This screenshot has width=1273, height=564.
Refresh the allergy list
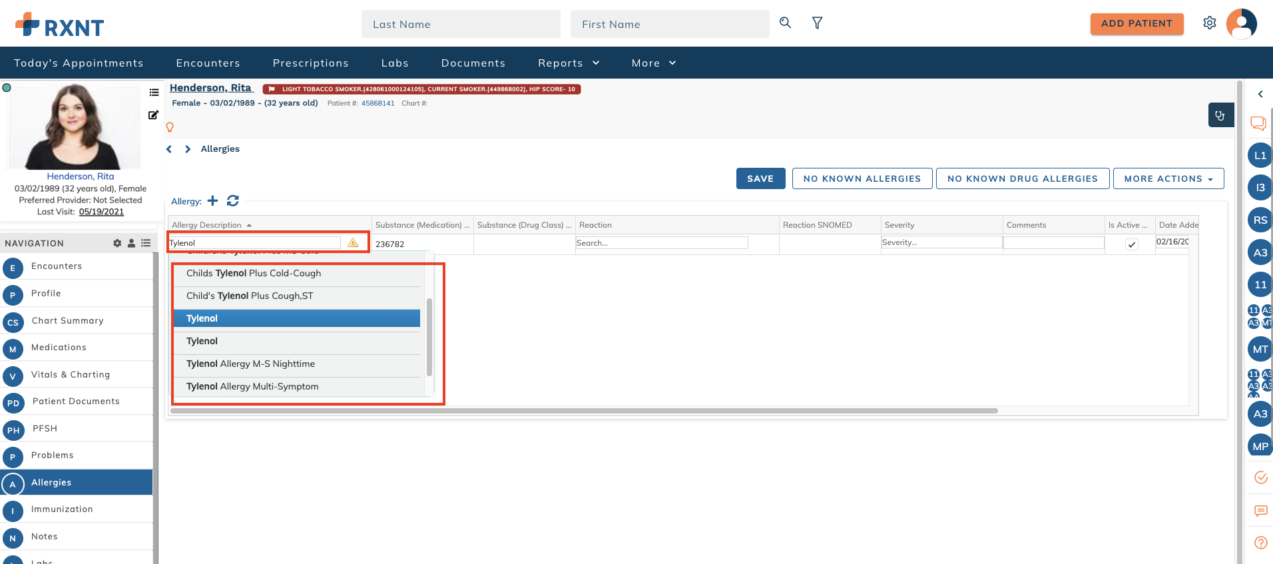click(x=233, y=200)
